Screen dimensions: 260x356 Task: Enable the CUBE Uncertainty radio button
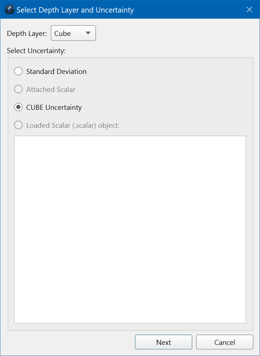pyautogui.click(x=18, y=107)
